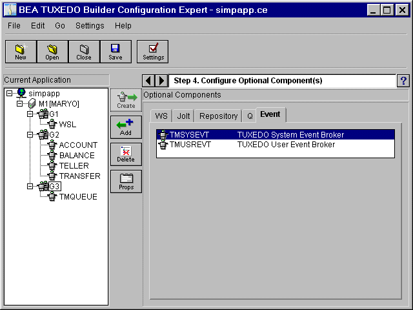Select the TELLER label
Image resolution: width=413 pixels, height=310 pixels.
[74, 165]
